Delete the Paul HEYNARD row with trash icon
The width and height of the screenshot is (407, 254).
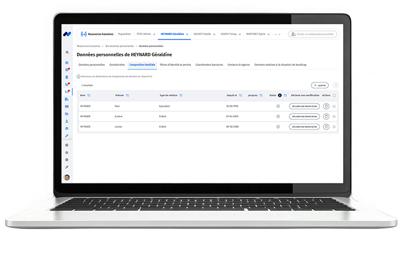(326, 106)
